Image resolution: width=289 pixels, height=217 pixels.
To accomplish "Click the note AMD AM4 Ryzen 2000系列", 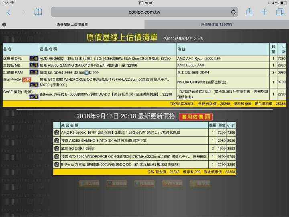I will coord(199,59).
